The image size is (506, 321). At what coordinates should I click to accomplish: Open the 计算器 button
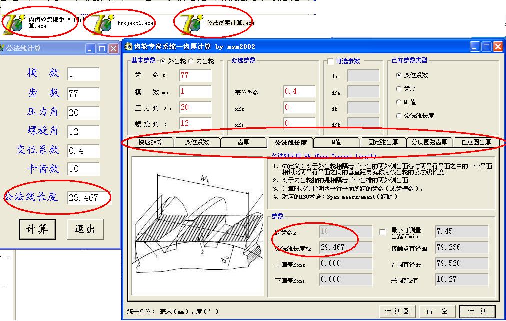[x=397, y=311]
